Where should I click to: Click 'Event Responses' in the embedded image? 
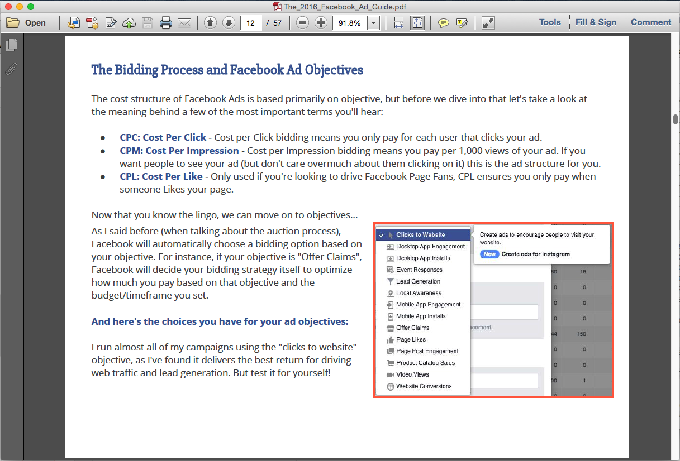(420, 270)
